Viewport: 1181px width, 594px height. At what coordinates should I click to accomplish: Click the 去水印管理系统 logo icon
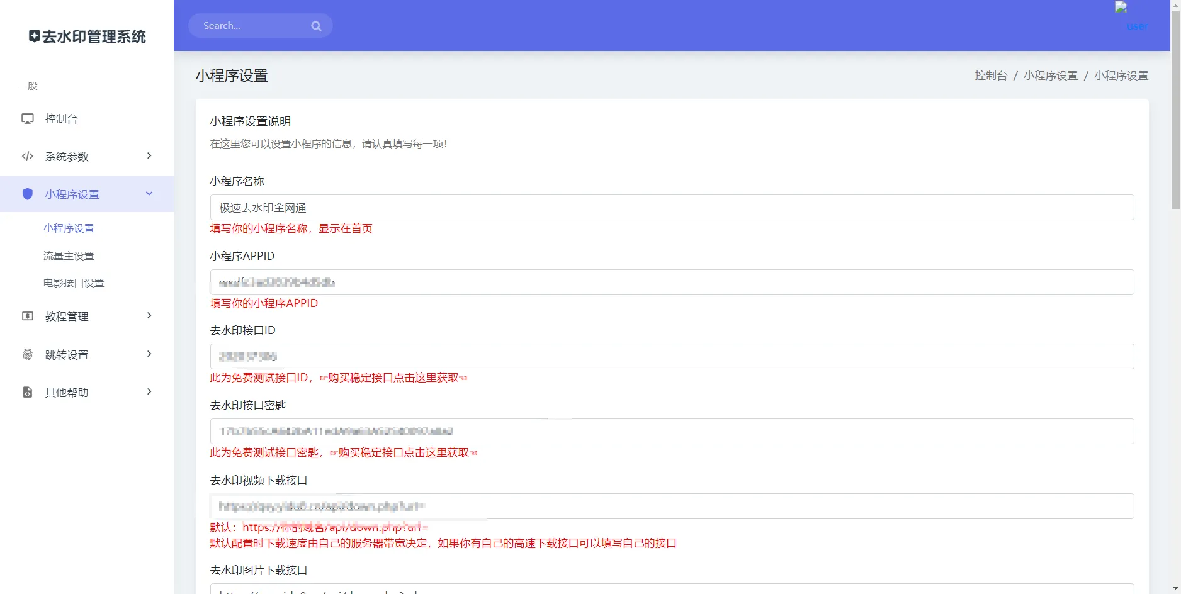[x=35, y=36]
